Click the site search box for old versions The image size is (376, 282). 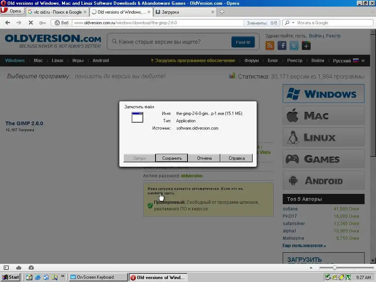click(x=171, y=42)
